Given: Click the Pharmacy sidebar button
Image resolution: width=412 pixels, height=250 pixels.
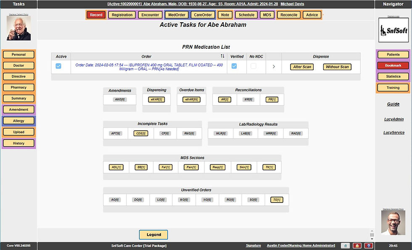Looking at the screenshot, I should coord(18,87).
